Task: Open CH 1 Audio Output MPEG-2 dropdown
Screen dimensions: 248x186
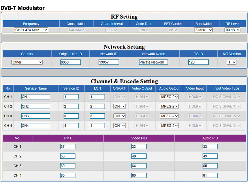Action: 169,97
